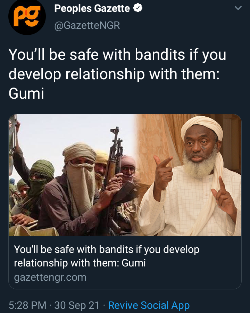Tap the tweet's second line text
This screenshot has height=313, width=250.
click(x=114, y=74)
